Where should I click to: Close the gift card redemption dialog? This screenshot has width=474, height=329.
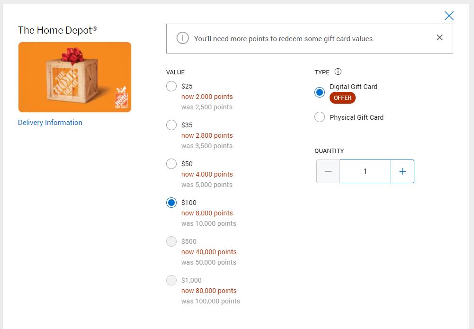pyautogui.click(x=449, y=16)
